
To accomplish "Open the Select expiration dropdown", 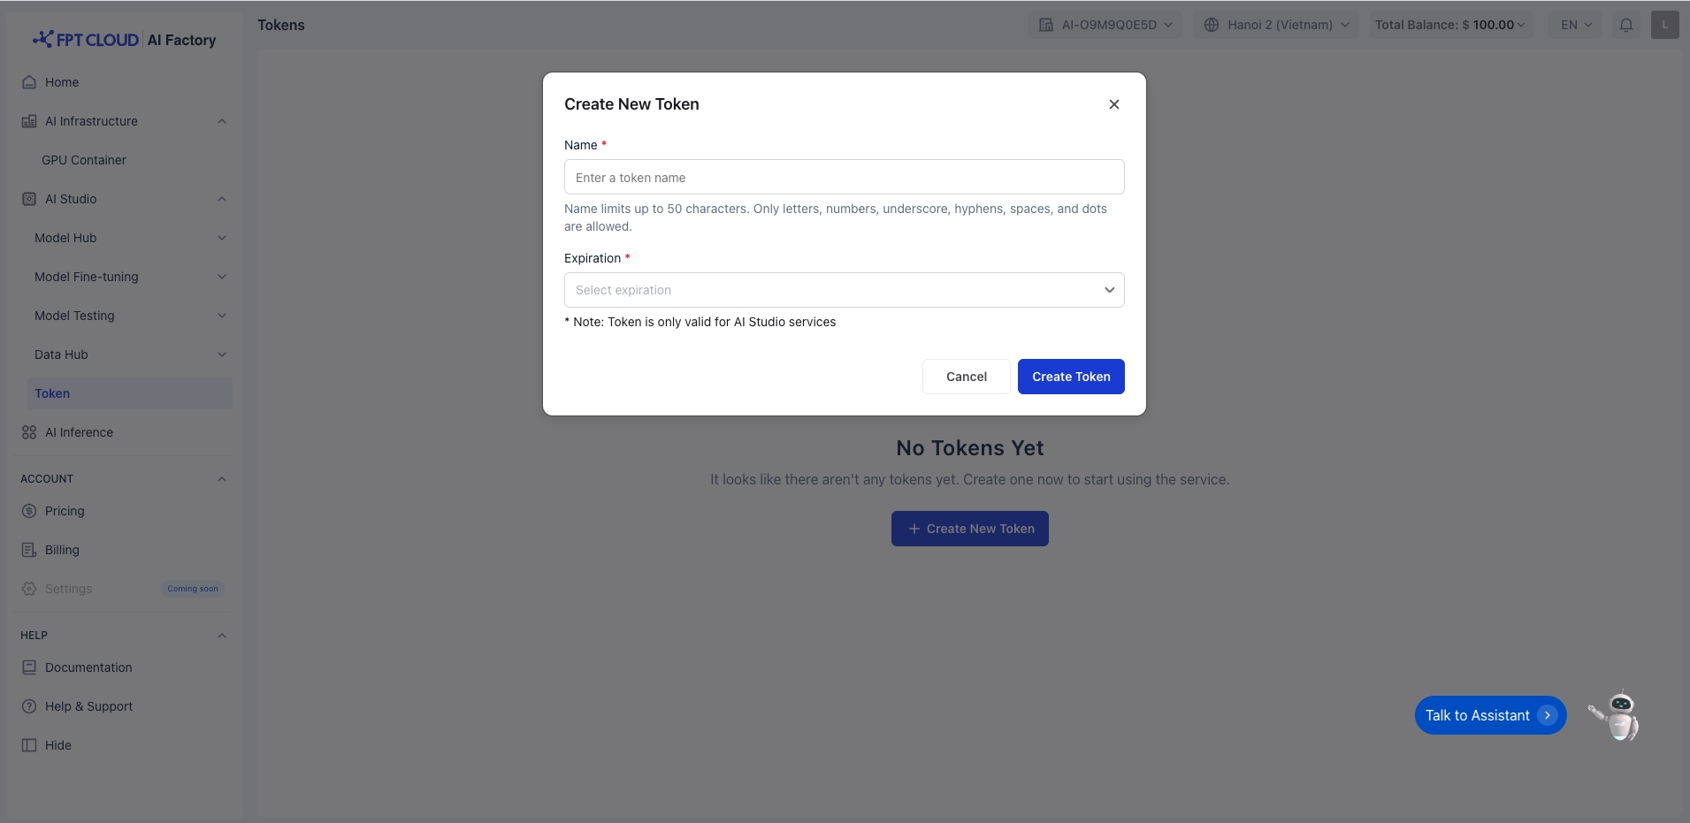I will [x=844, y=290].
